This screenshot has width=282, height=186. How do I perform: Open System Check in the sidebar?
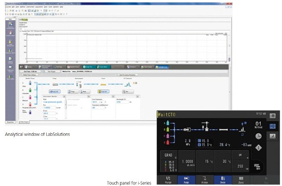point(11,33)
